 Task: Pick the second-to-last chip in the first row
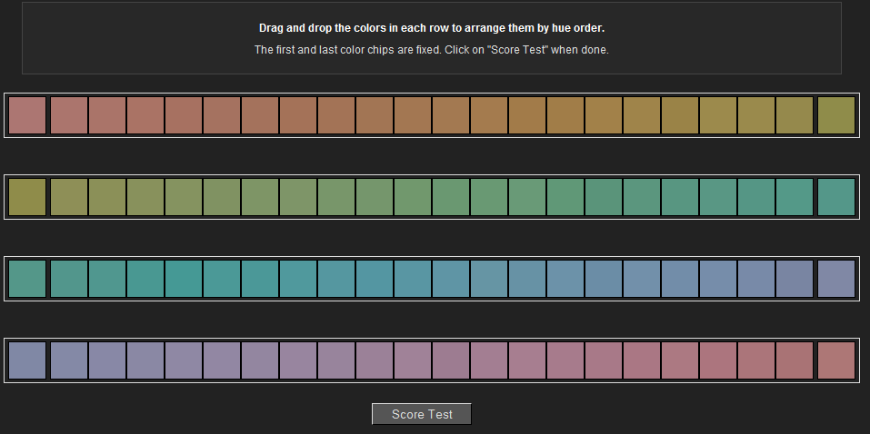pyautogui.click(x=795, y=115)
